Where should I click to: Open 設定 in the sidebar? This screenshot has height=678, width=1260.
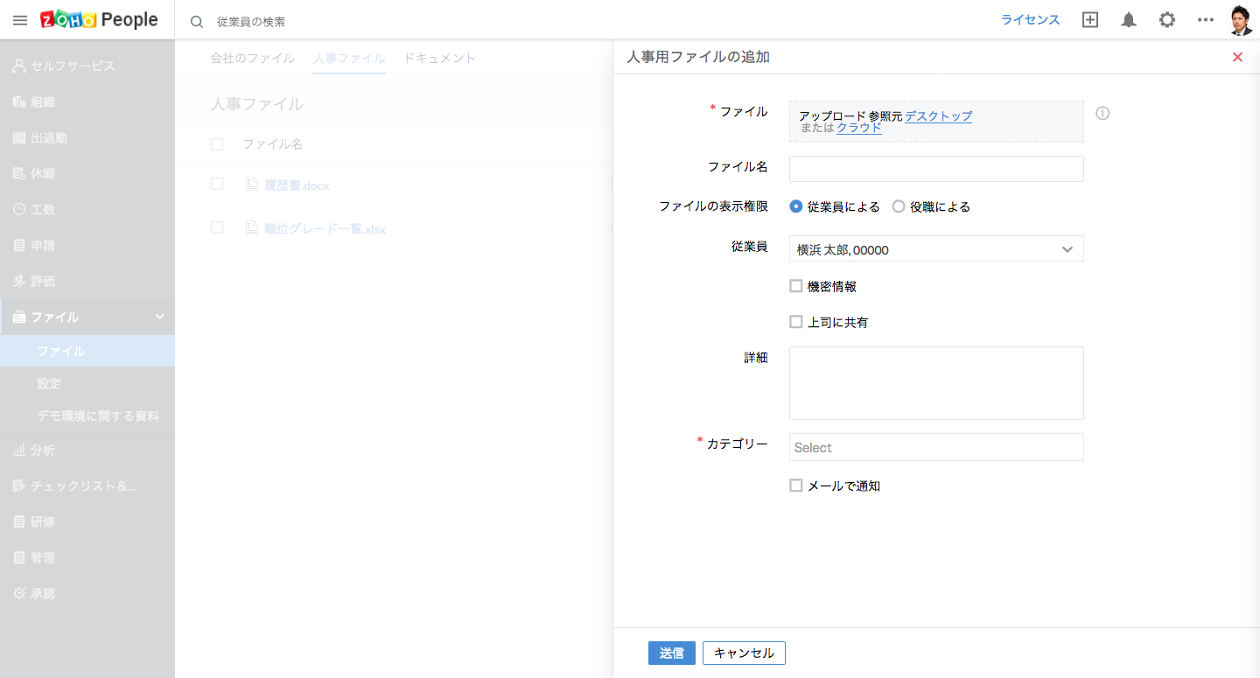49,384
